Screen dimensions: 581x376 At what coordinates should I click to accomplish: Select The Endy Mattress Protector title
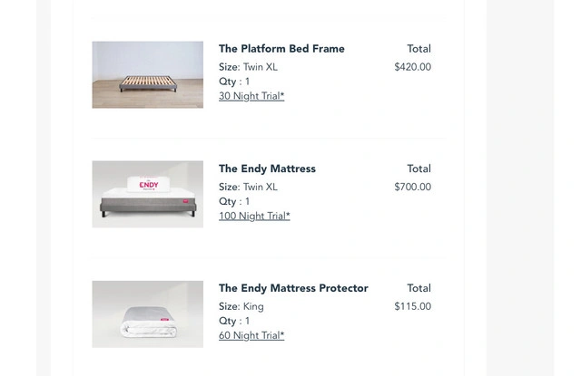pos(293,288)
